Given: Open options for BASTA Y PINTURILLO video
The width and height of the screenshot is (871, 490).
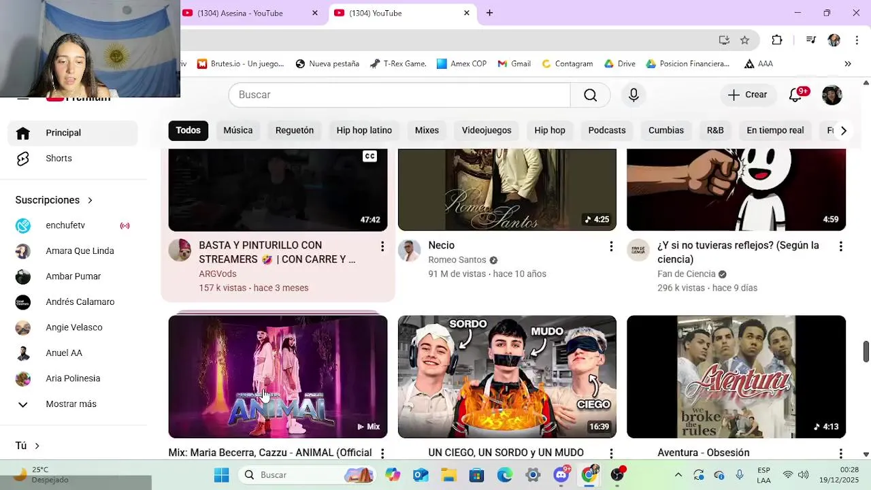Looking at the screenshot, I should (x=382, y=246).
